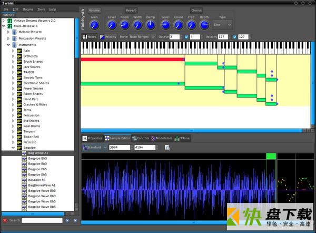The width and height of the screenshot is (316, 233).
Task: Click the Chorus Count knob
Action: tap(179, 25)
